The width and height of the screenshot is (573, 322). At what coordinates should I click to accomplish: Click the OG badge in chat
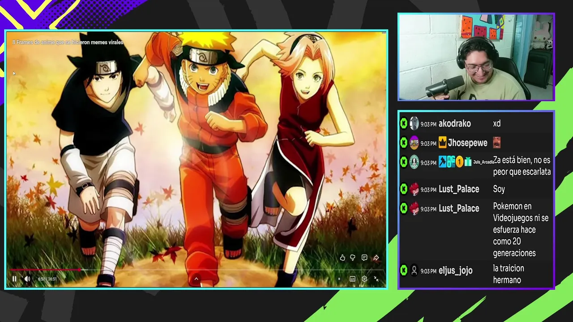[x=451, y=162]
